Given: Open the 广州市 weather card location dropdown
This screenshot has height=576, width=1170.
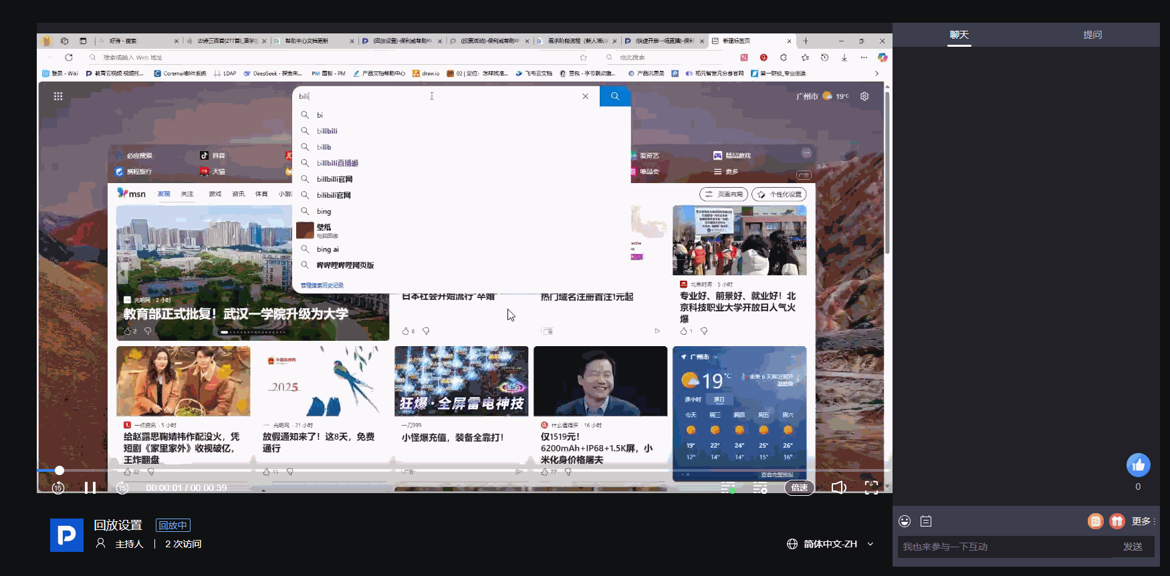Looking at the screenshot, I should [x=715, y=357].
